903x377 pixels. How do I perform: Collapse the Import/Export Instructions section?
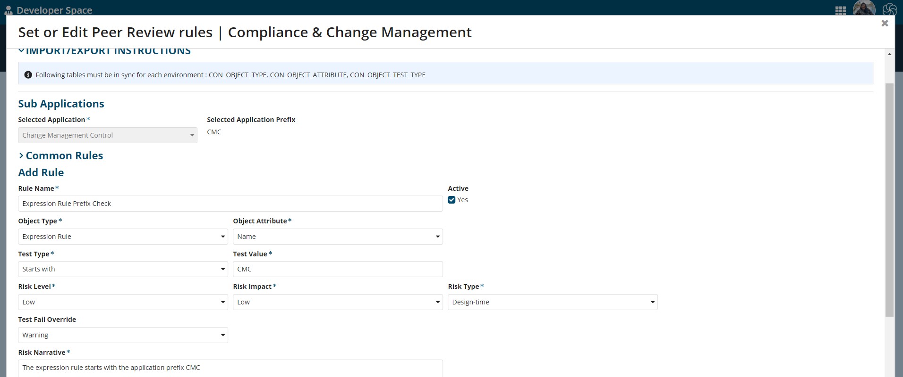click(x=21, y=50)
